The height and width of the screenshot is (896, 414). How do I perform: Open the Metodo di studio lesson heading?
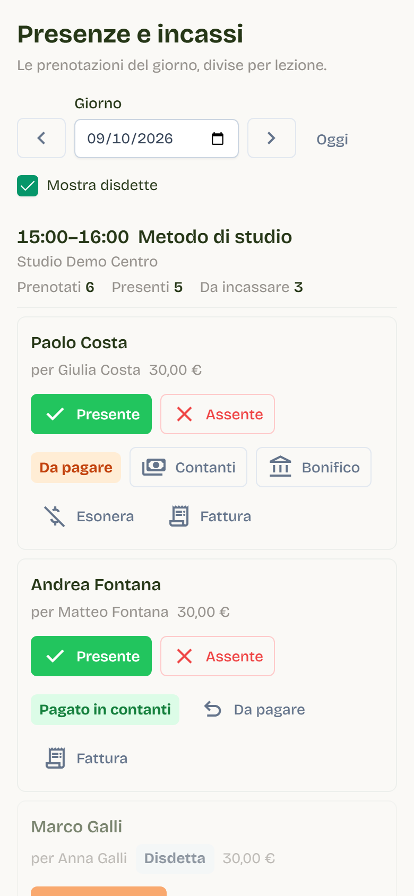pos(215,237)
